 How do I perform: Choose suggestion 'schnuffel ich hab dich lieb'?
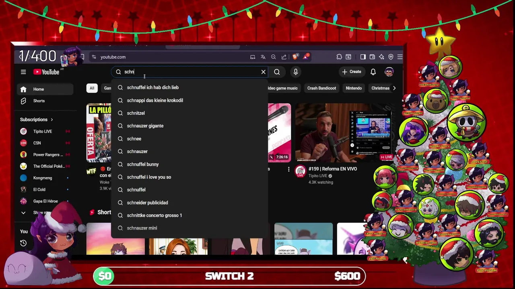(190, 88)
